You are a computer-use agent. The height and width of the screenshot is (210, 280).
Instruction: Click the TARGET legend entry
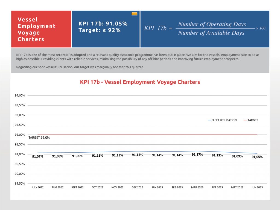(x=251, y=120)
